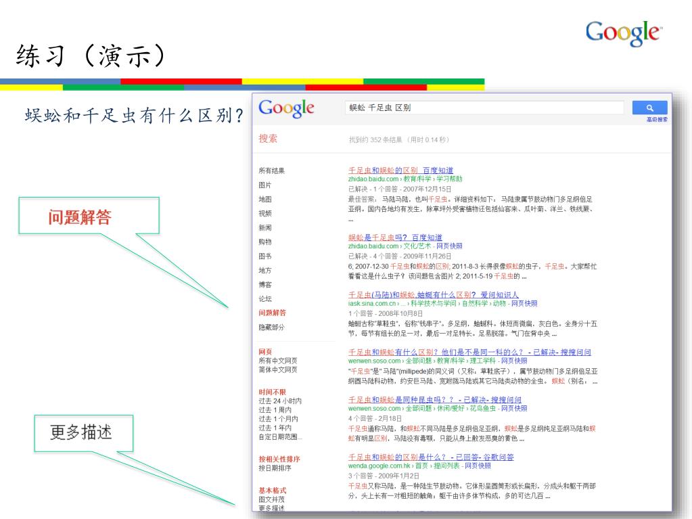Switch to 论坛 results
The image size is (692, 519).
pos(264,299)
